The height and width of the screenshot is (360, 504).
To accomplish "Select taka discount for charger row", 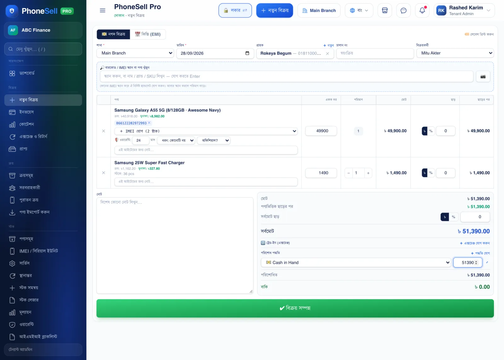I will click(x=425, y=173).
